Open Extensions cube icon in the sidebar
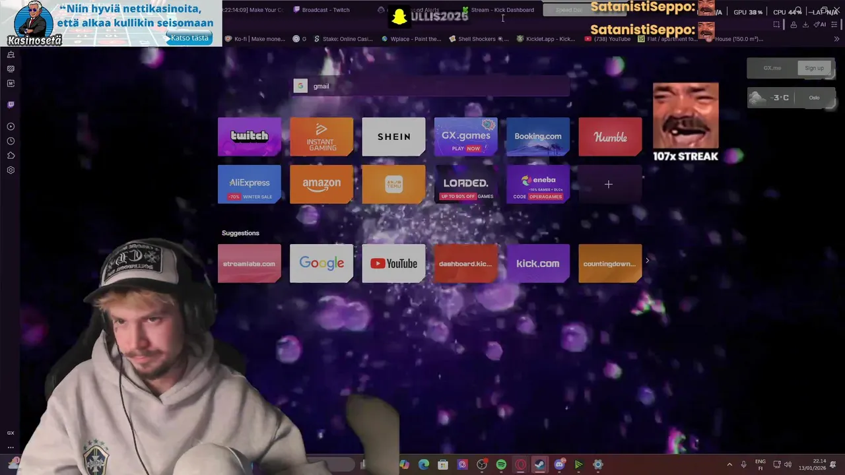This screenshot has height=475, width=845. tap(11, 156)
